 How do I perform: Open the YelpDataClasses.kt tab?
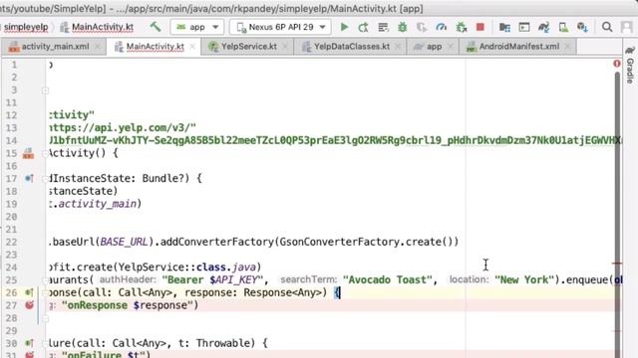[352, 47]
